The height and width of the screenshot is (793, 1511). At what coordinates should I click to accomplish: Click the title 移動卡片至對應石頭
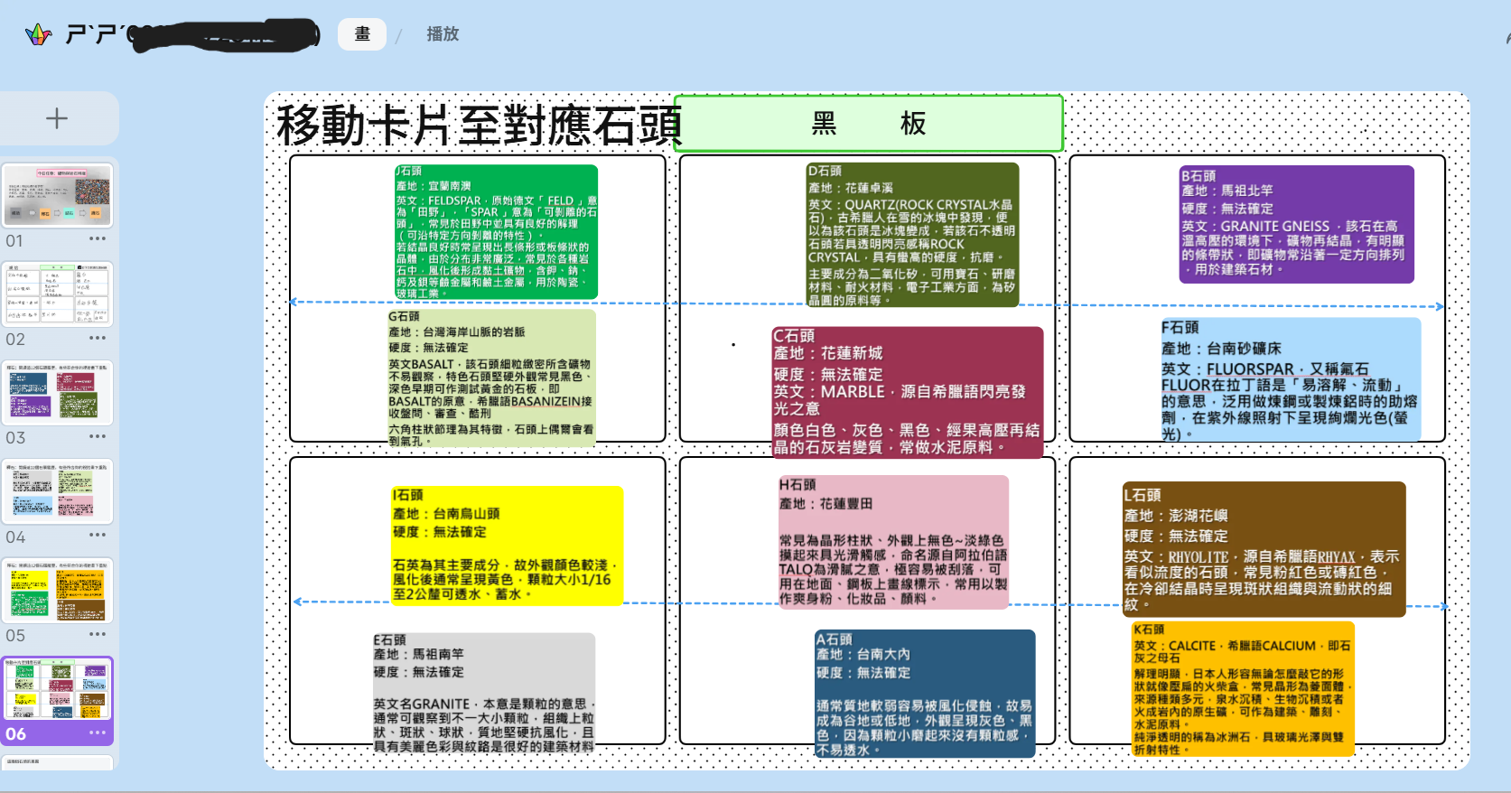click(x=479, y=125)
